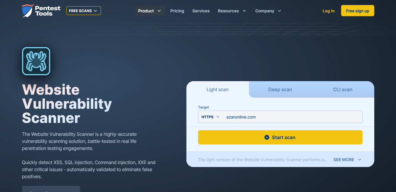Expand SEE MORE scan description
The width and height of the screenshot is (396, 192).
tap(347, 160)
